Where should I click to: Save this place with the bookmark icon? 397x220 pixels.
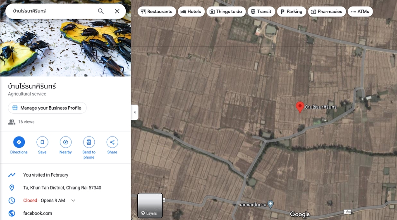coord(42,142)
